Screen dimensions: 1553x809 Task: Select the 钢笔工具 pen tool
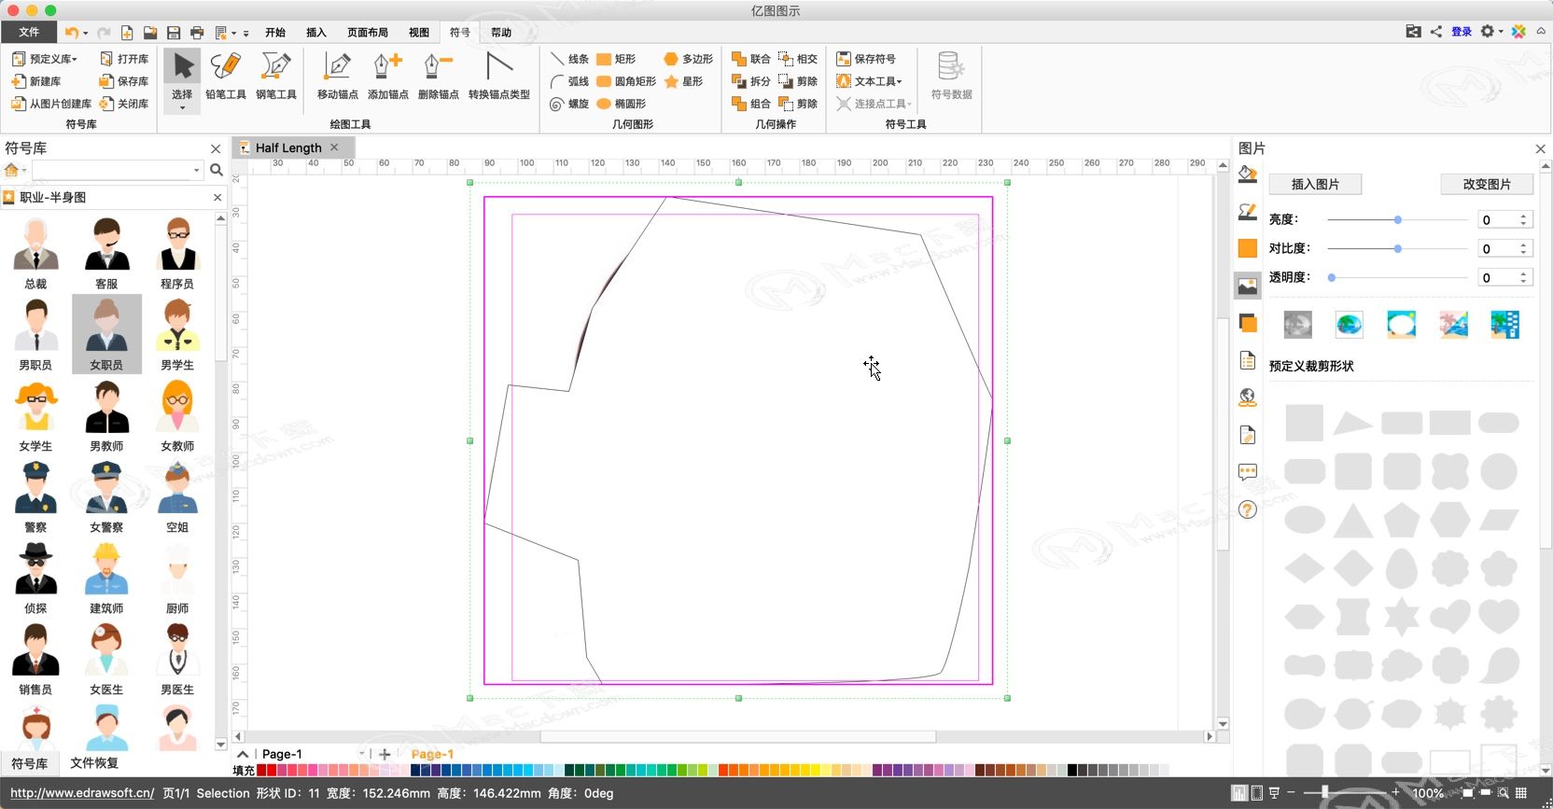276,77
